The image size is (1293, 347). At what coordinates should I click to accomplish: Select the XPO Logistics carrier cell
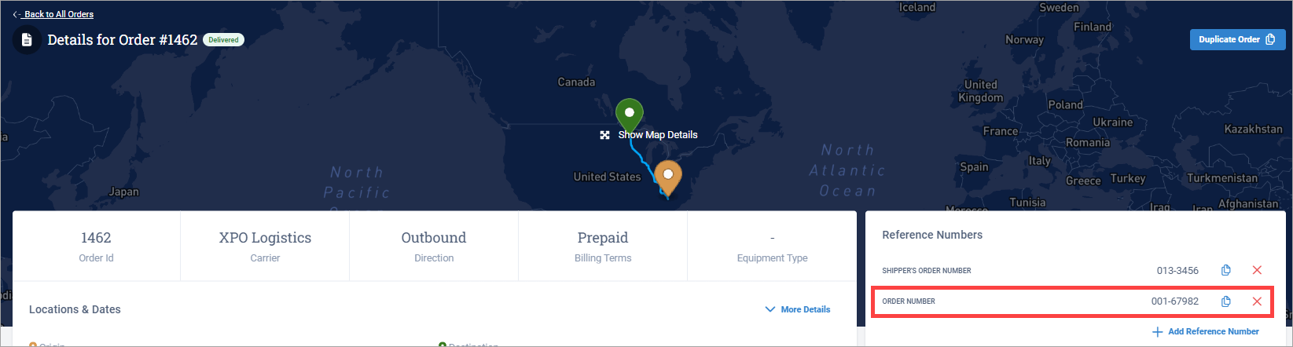click(x=265, y=246)
